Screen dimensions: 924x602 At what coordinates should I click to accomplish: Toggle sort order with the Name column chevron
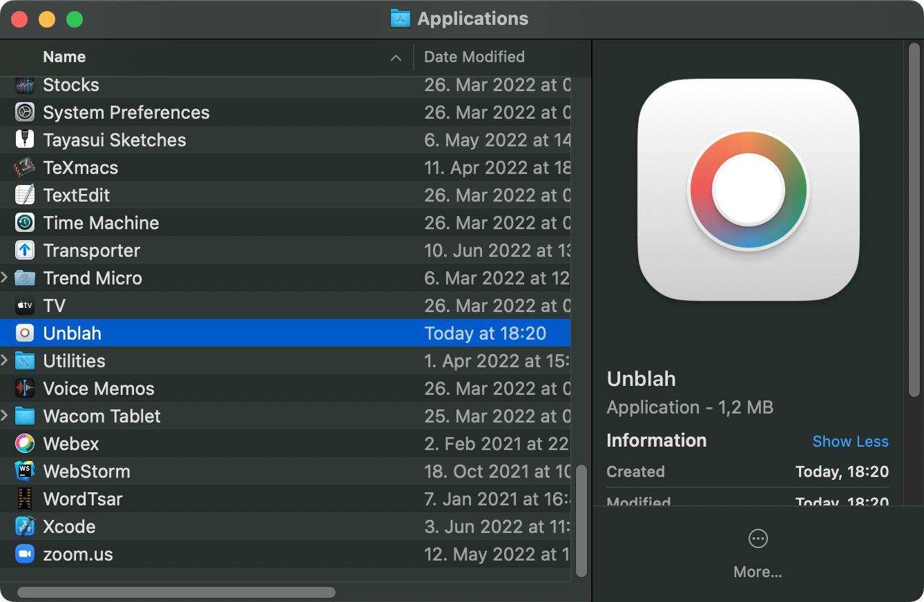point(396,58)
